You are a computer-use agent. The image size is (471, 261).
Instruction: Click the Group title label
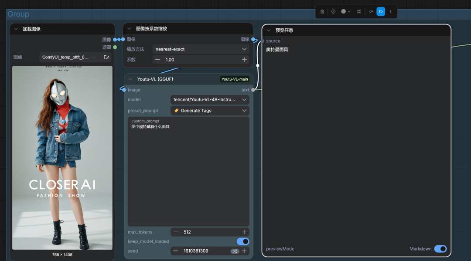coord(18,14)
